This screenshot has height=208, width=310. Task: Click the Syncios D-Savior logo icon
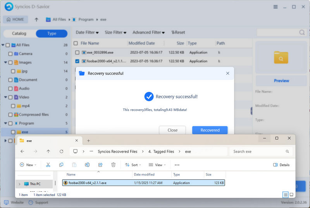point(9,7)
